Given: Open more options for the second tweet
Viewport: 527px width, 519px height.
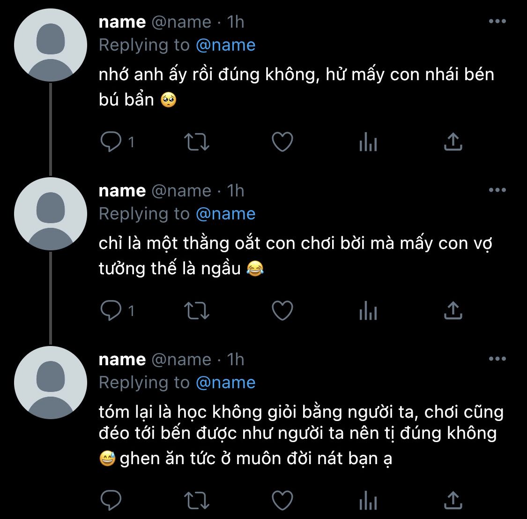Looking at the screenshot, I should click(x=497, y=190).
